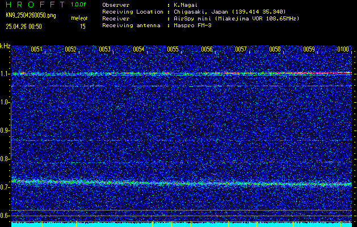Click the meteor count value 15
This screenshot has width=357, height=227.
(x=83, y=27)
